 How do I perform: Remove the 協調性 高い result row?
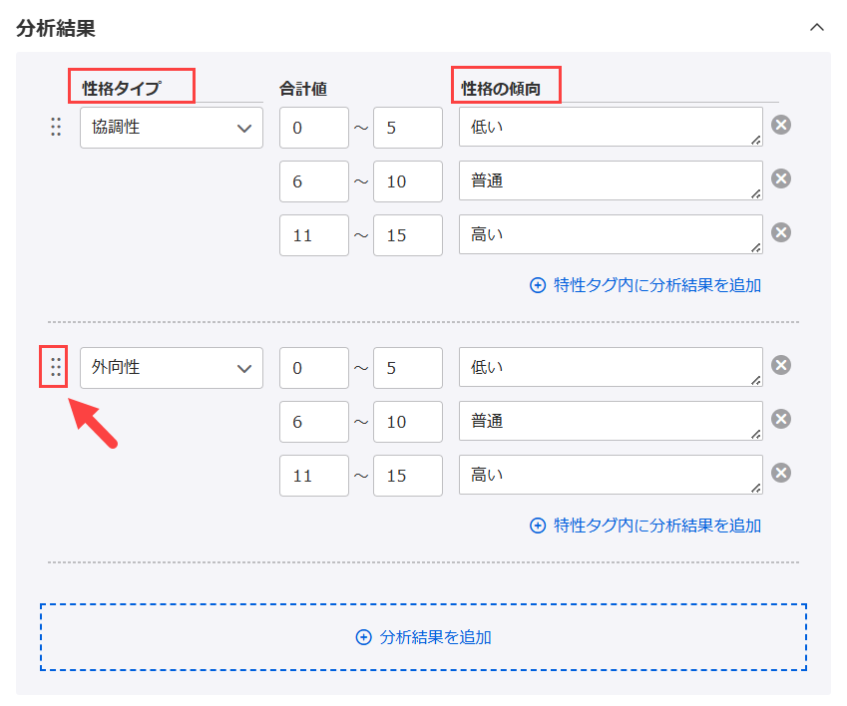782,232
